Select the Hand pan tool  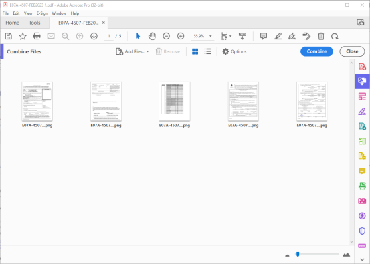click(x=152, y=36)
